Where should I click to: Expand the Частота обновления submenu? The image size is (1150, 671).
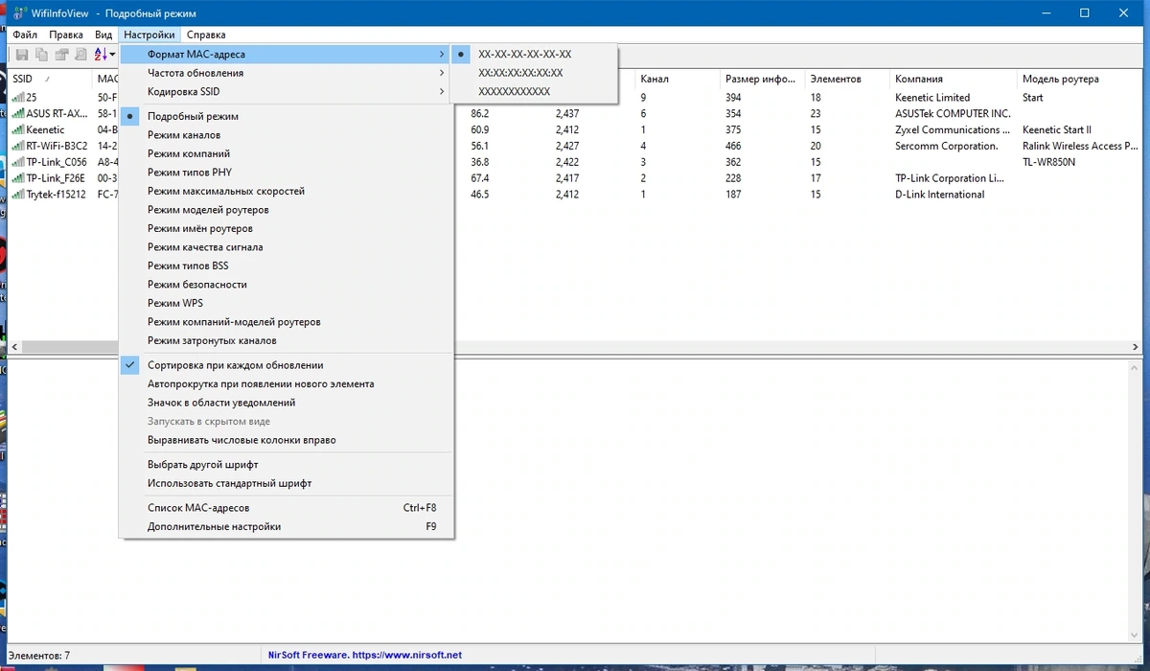pyautogui.click(x=287, y=73)
